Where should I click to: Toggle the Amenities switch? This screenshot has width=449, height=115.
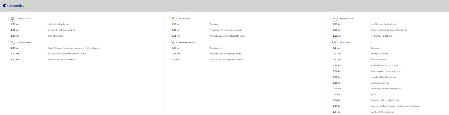click(x=5, y=6)
